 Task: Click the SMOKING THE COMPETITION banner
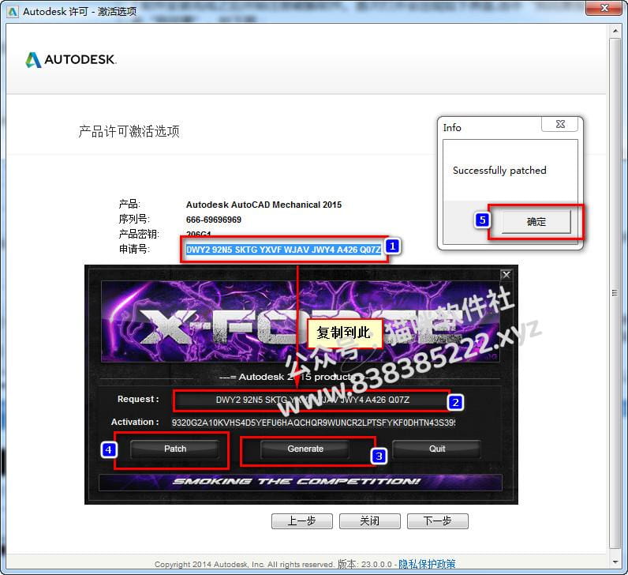pyautogui.click(x=300, y=482)
